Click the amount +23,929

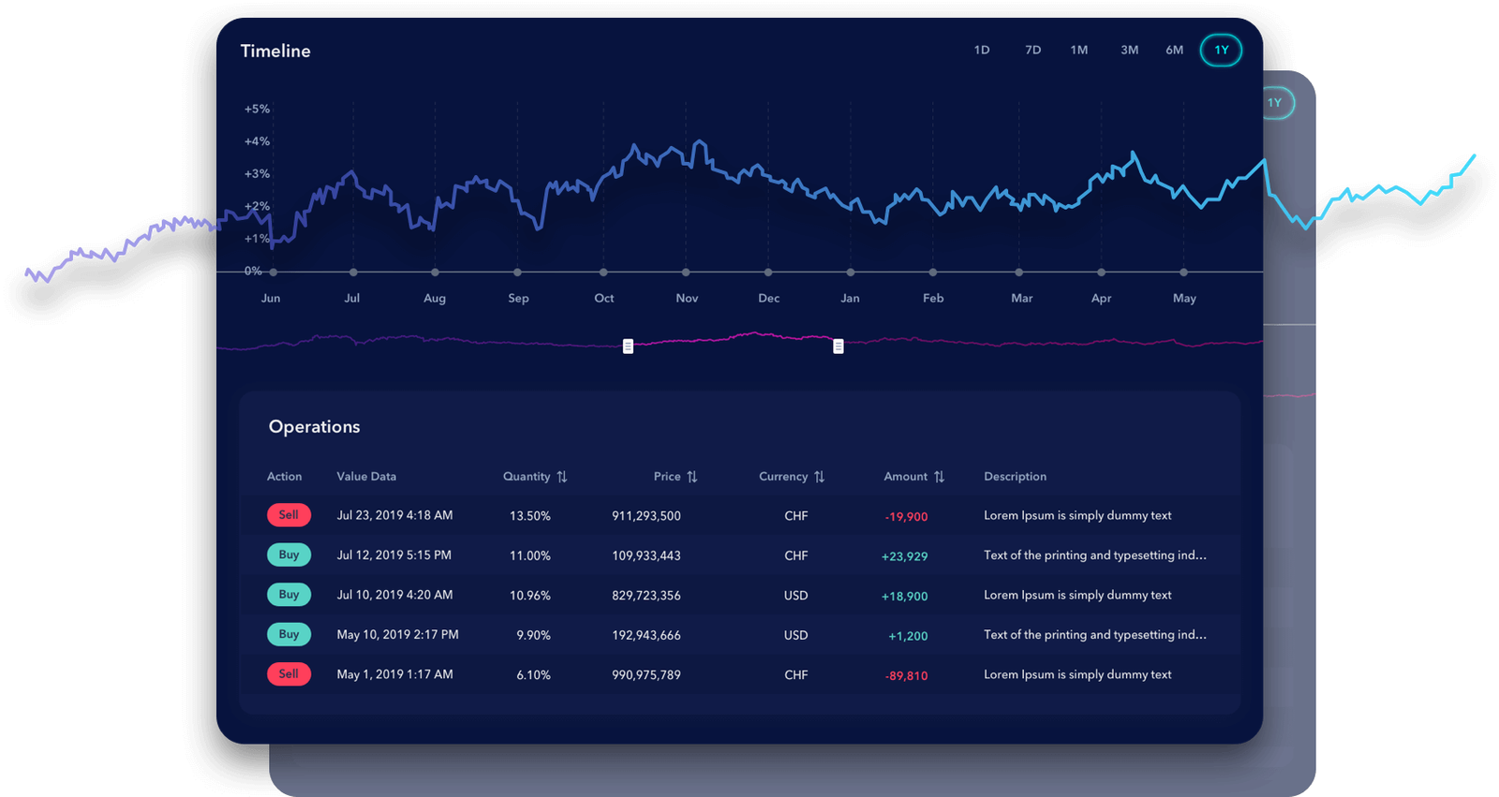point(905,556)
